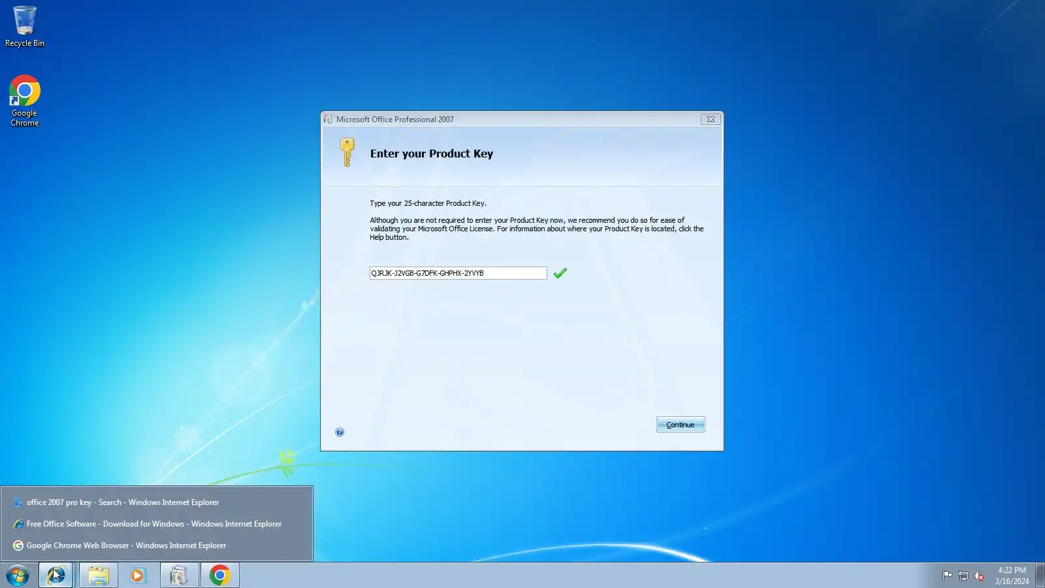The image size is (1045, 588).
Task: Click the Internet Explorer taskbar icon
Action: [56, 576]
